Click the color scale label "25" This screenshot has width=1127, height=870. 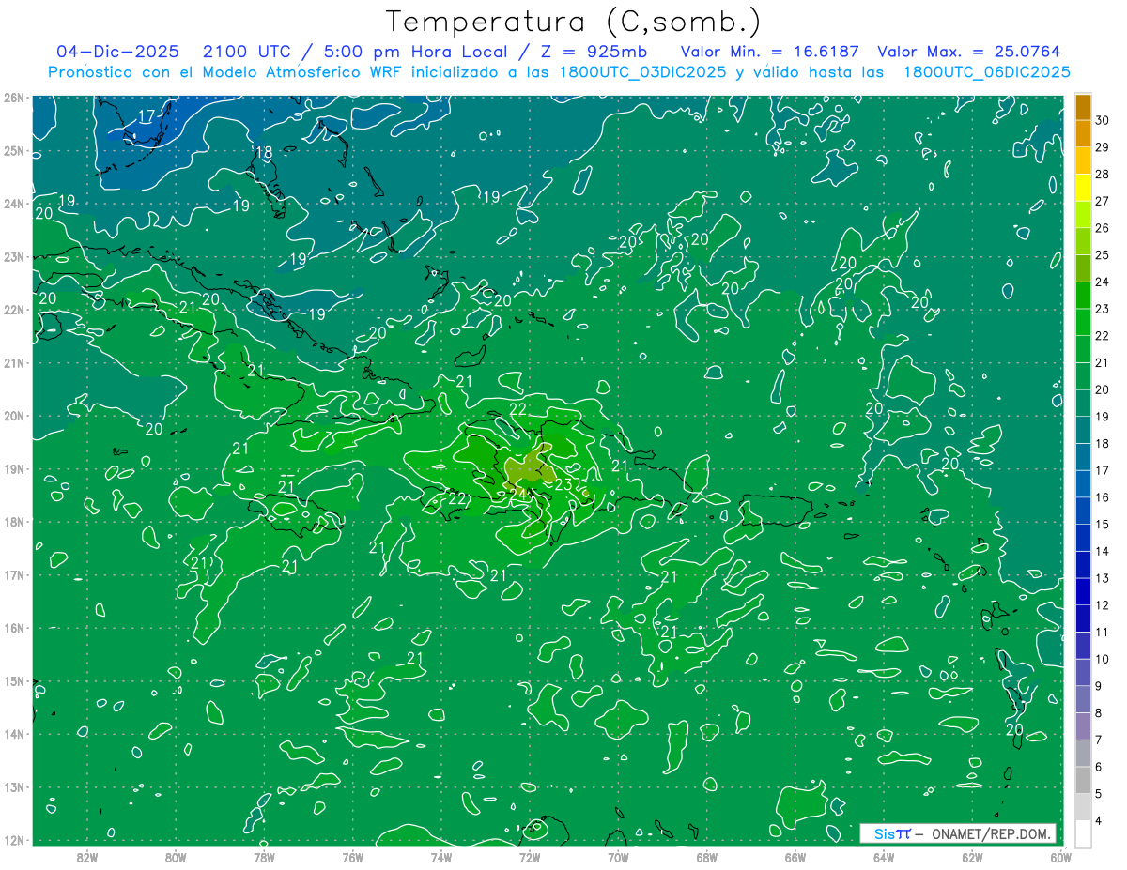pos(1103,254)
